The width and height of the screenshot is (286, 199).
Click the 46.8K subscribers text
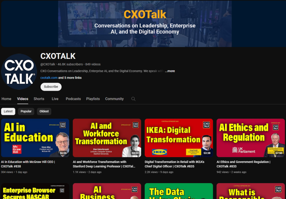coord(70,64)
